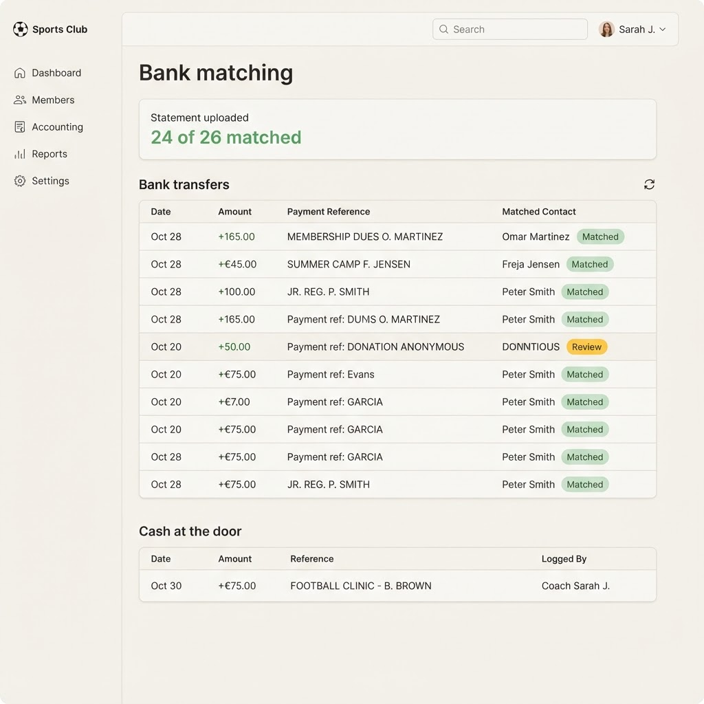This screenshot has width=704, height=704.
Task: Click the 'DONNTIOUS' contact name
Action: (531, 346)
